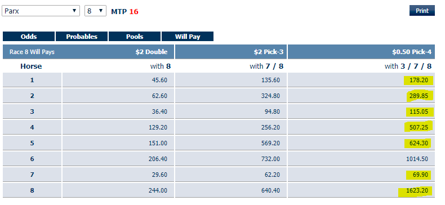Select the highlighted 69.90 payout
This screenshot has height=205, width=445.
click(x=419, y=175)
